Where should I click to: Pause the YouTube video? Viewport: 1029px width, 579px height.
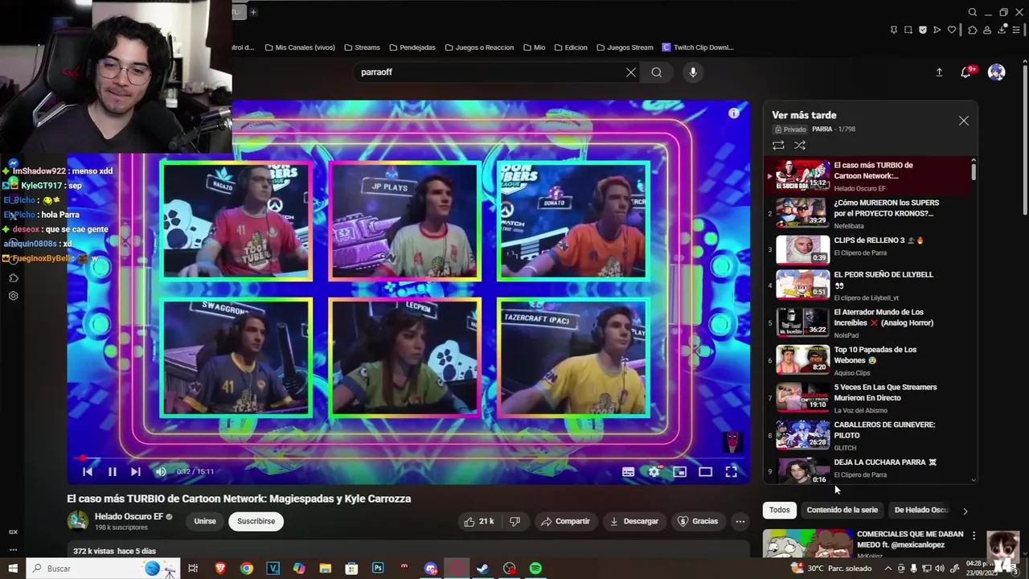pos(113,472)
